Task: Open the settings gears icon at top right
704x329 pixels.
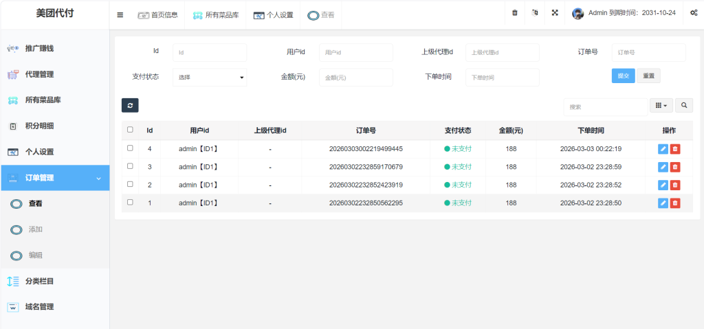Action: [x=694, y=13]
